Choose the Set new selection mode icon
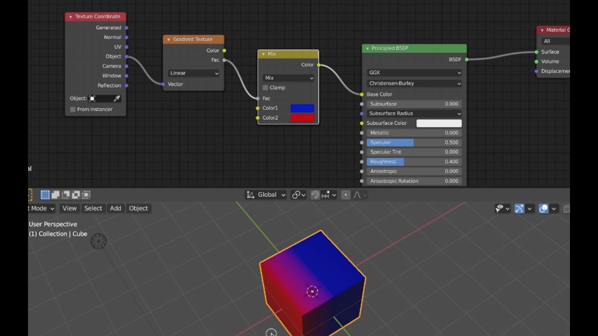This screenshot has width=598, height=336. [45, 195]
